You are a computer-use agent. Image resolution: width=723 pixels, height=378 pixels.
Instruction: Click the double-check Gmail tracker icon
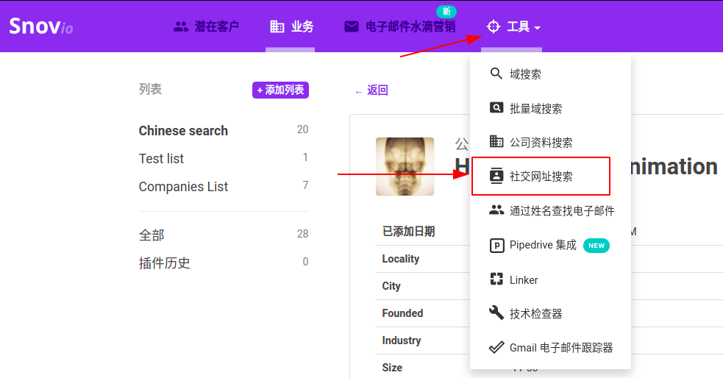coord(496,347)
